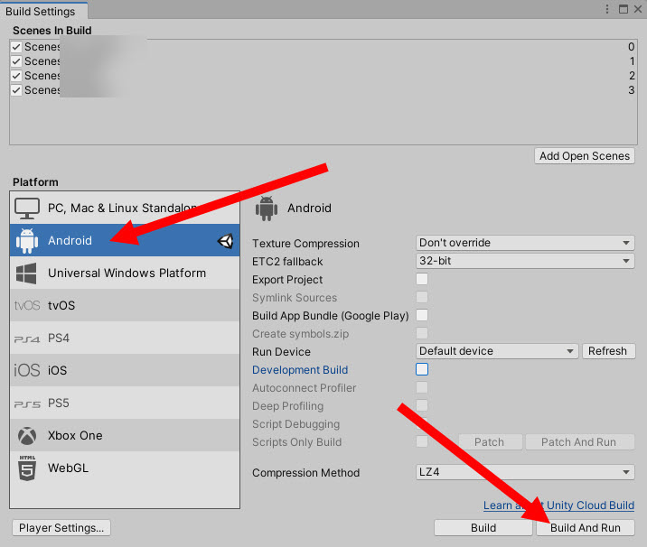The height and width of the screenshot is (547, 647).
Task: Click the Android icon in settings header
Action: (x=267, y=209)
